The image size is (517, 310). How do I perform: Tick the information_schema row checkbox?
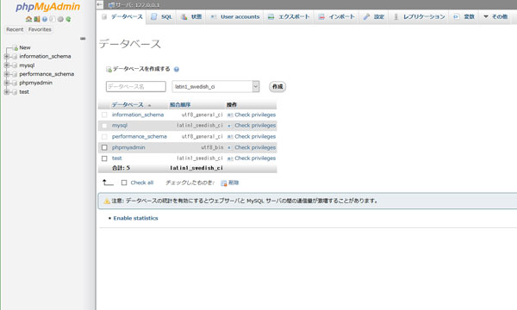[104, 115]
